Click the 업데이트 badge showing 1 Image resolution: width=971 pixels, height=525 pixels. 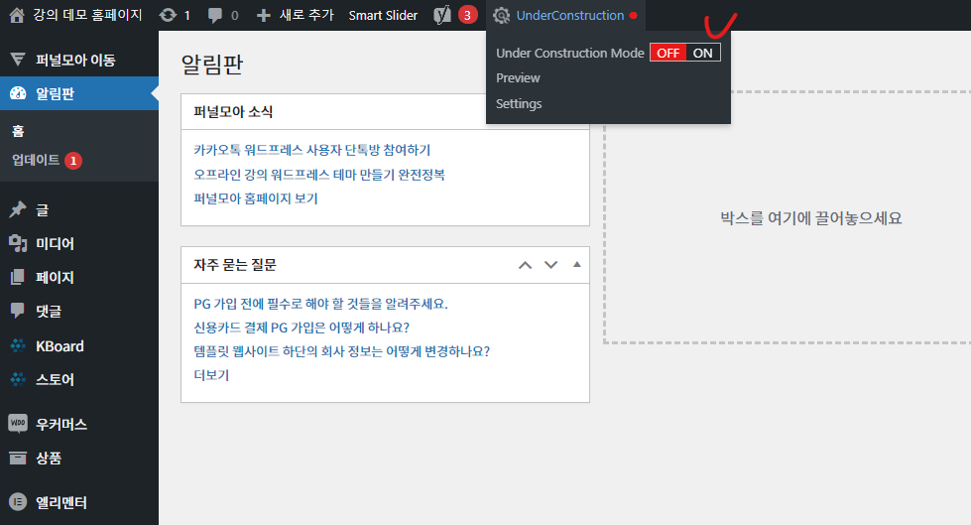(73, 161)
